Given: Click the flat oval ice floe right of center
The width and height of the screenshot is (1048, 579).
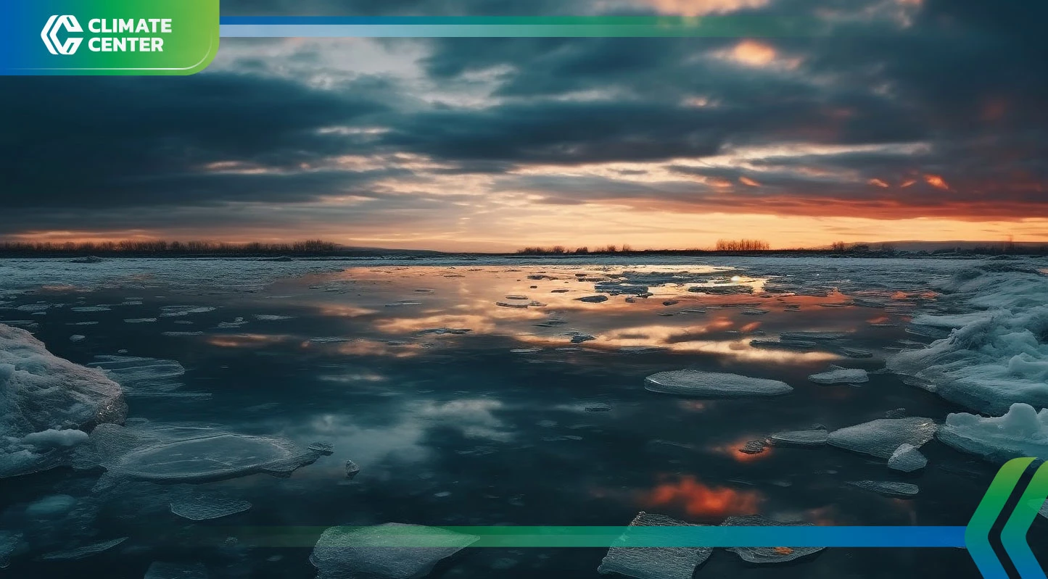Looking at the screenshot, I should tap(717, 383).
